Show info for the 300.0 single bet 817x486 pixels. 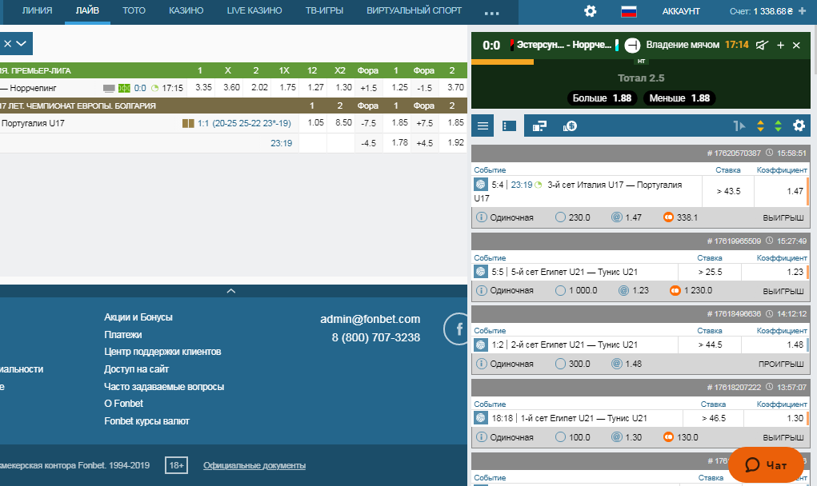[x=482, y=364]
